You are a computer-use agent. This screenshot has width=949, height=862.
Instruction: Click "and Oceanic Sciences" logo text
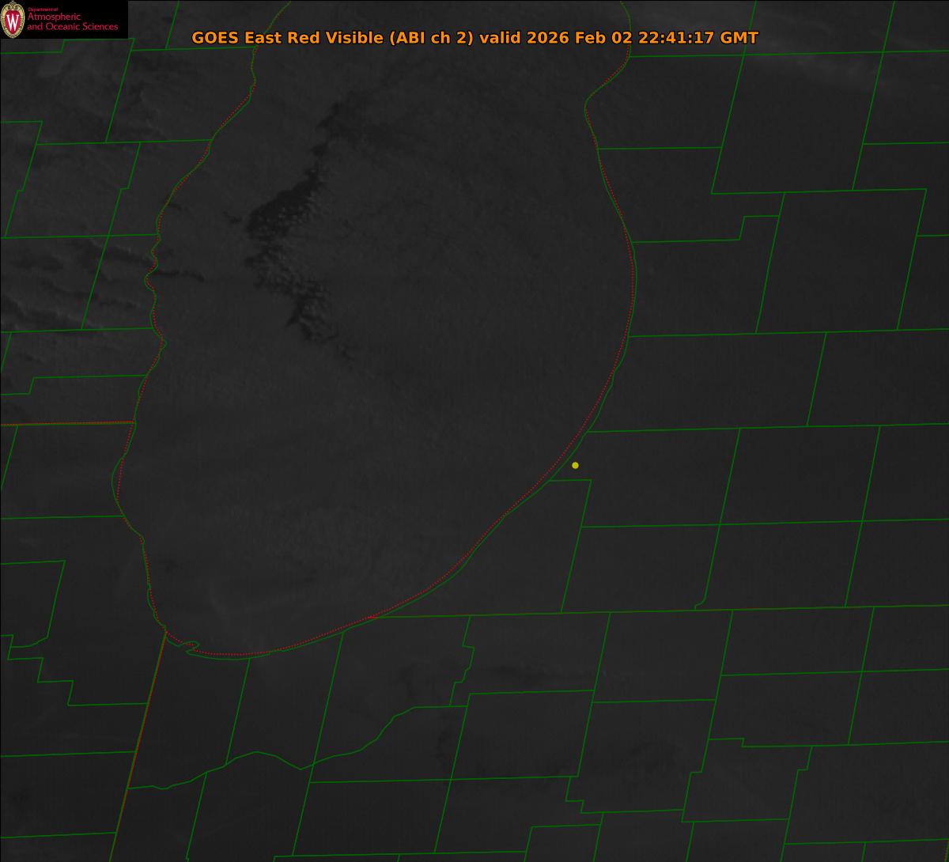click(72, 27)
